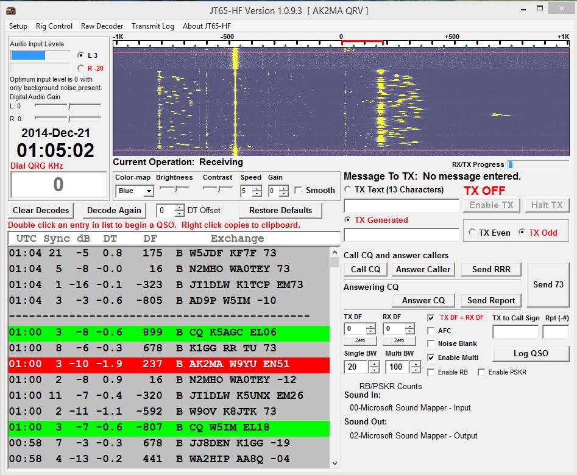Click the Send 73 button
Viewport: 577px width, 475px height.
point(548,284)
